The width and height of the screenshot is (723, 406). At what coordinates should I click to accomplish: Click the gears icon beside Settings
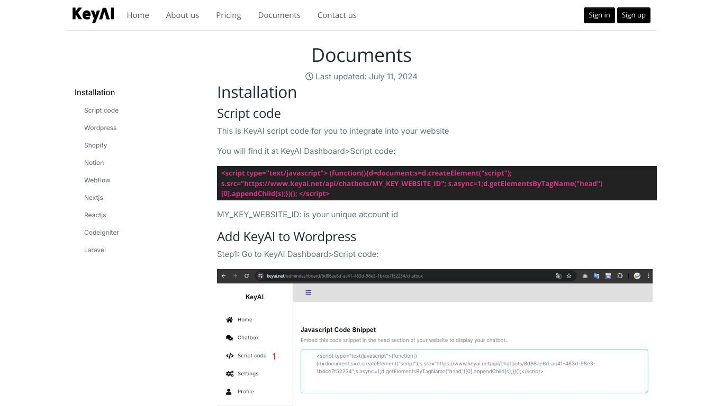click(x=229, y=374)
